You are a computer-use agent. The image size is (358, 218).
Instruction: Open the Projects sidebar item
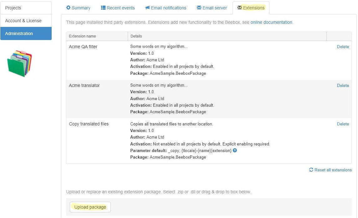pos(26,8)
